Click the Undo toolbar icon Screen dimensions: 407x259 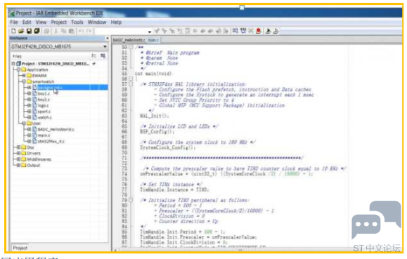click(82, 31)
